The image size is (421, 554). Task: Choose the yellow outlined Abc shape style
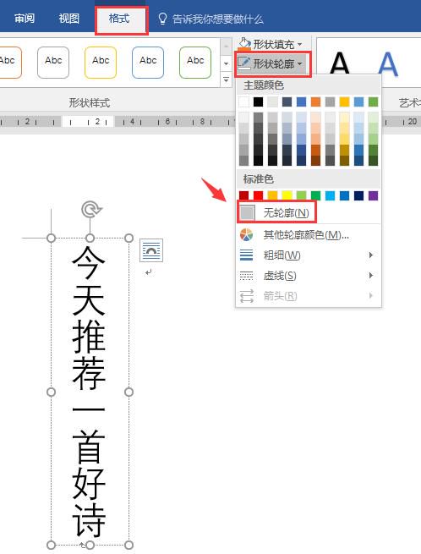pyautogui.click(x=101, y=63)
